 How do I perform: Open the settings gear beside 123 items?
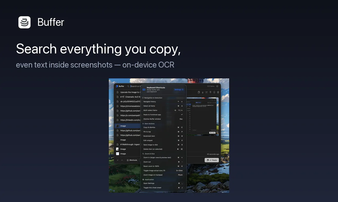tap(217, 86)
